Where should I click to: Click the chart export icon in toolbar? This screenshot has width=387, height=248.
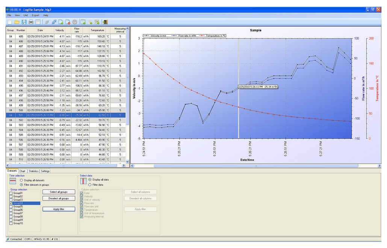click(x=97, y=22)
